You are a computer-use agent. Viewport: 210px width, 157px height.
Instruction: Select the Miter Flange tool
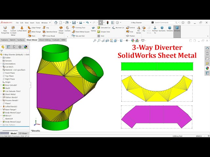tap(34, 32)
